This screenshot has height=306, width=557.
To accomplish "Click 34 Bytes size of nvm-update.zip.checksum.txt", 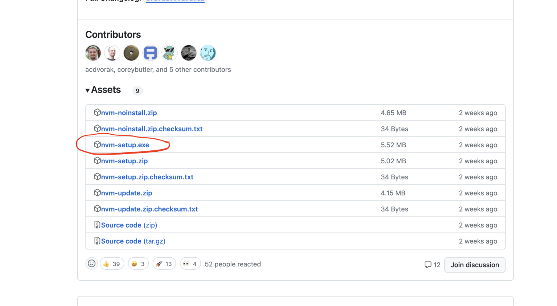I will click(x=395, y=209).
